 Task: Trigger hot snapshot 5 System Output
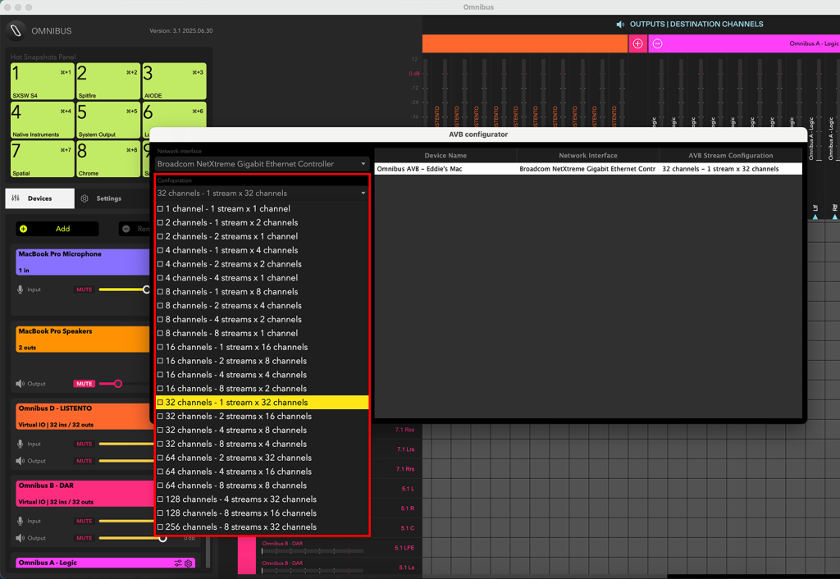pyautogui.click(x=108, y=120)
